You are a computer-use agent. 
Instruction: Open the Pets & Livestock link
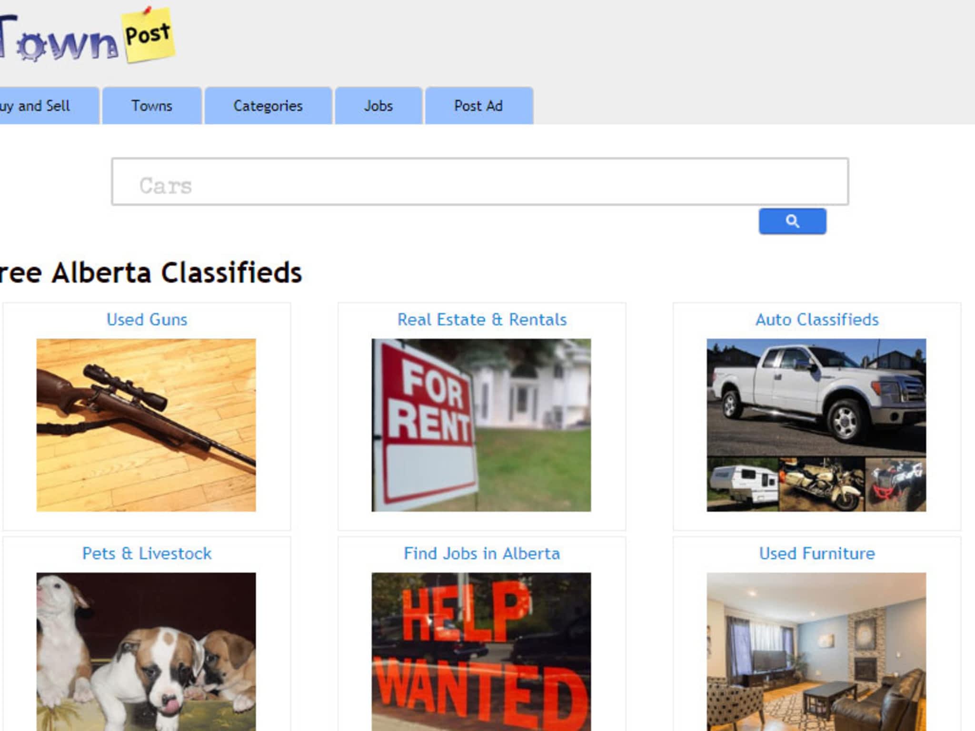(x=147, y=553)
